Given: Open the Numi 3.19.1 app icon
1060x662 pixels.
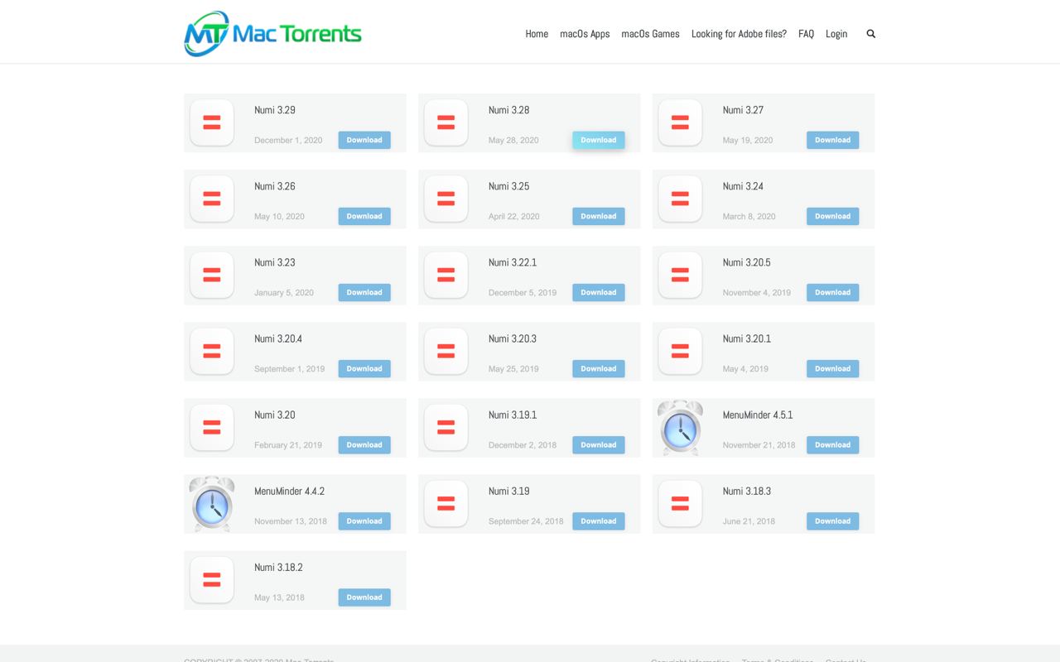Looking at the screenshot, I should [x=446, y=427].
